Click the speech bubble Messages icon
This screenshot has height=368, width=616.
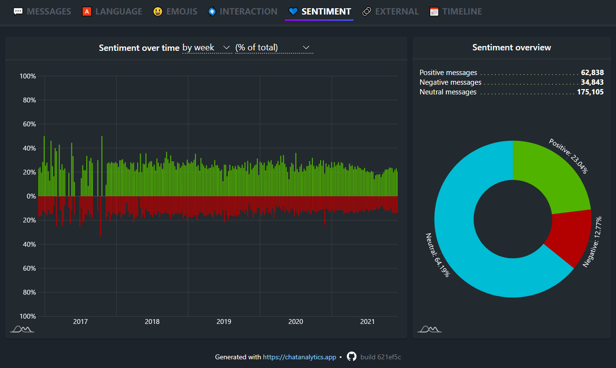click(18, 11)
